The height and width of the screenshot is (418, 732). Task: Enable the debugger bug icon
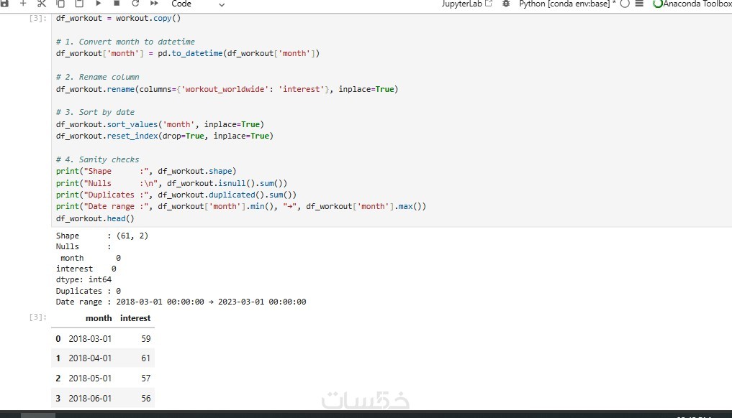506,4
